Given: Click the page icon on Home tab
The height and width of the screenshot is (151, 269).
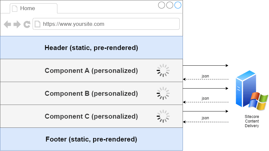Looking at the screenshot, I should click(x=15, y=8).
